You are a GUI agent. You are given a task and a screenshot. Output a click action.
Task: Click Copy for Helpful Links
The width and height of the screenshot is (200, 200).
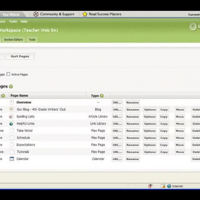coord(164,124)
